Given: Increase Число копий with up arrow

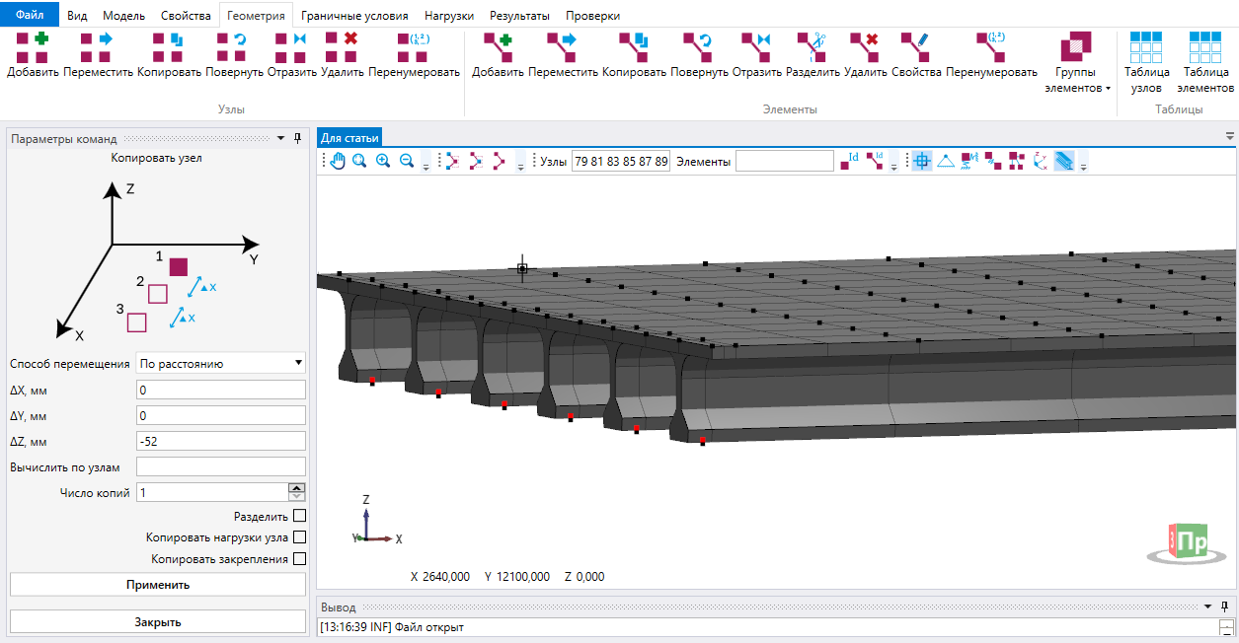Looking at the screenshot, I should pyautogui.click(x=297, y=487).
